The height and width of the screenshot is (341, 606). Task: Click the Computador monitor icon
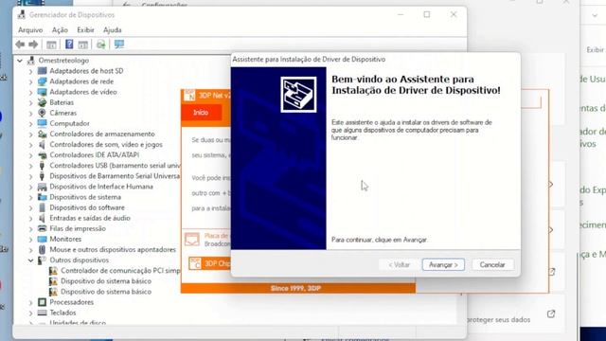42,123
